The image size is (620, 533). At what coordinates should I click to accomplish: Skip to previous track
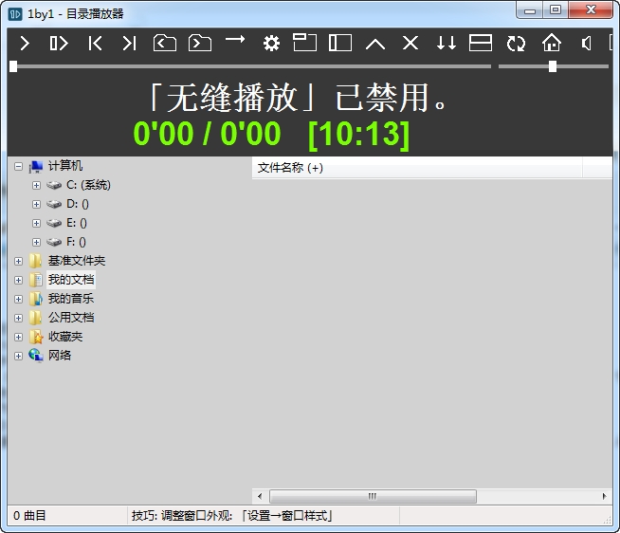[x=95, y=43]
